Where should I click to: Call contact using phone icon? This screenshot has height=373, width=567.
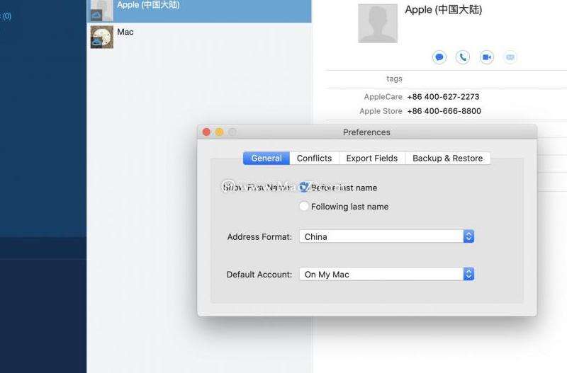pyautogui.click(x=463, y=57)
